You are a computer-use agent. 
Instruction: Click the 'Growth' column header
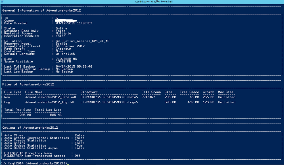(208, 92)
